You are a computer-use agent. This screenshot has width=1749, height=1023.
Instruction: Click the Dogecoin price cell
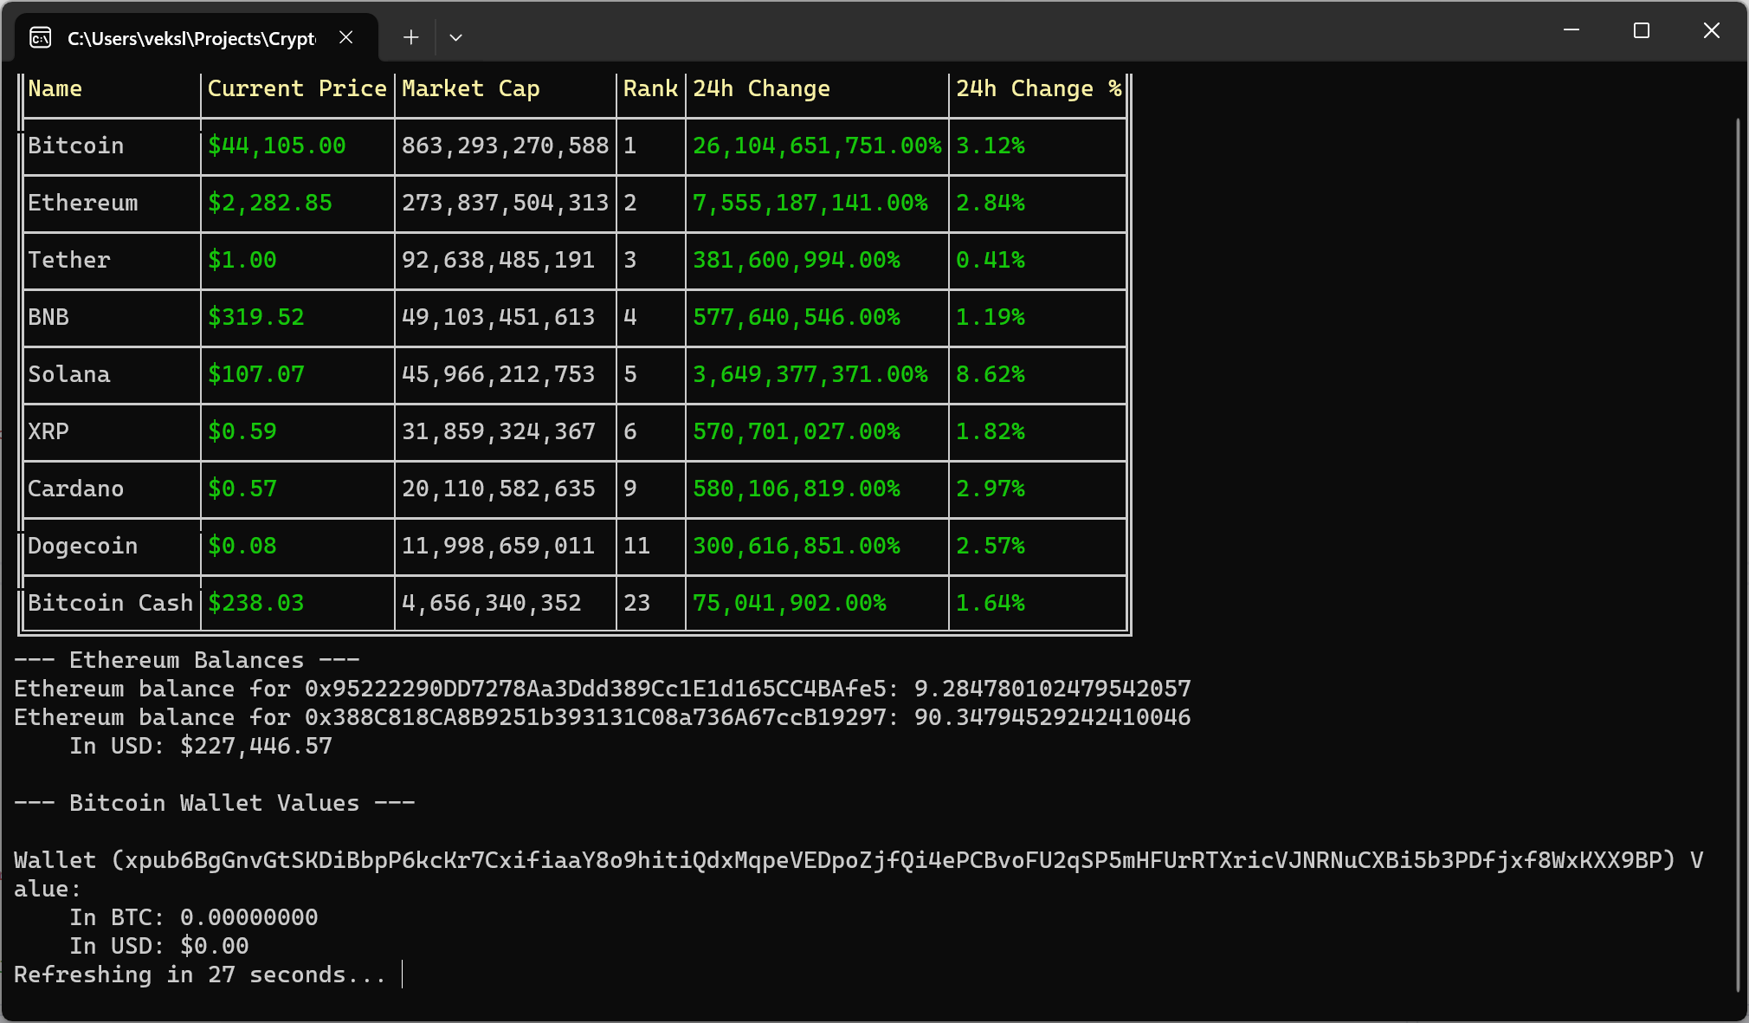(242, 546)
